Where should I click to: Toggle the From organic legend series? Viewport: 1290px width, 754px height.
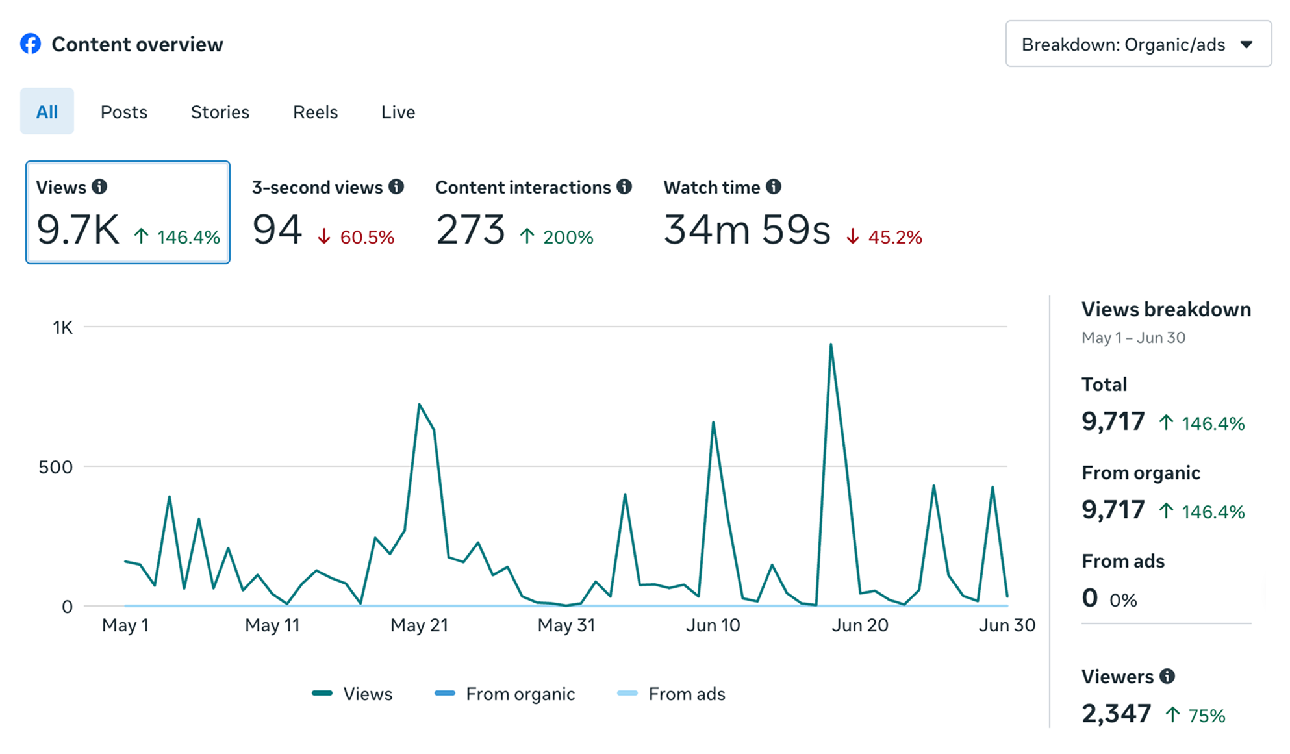tap(505, 694)
